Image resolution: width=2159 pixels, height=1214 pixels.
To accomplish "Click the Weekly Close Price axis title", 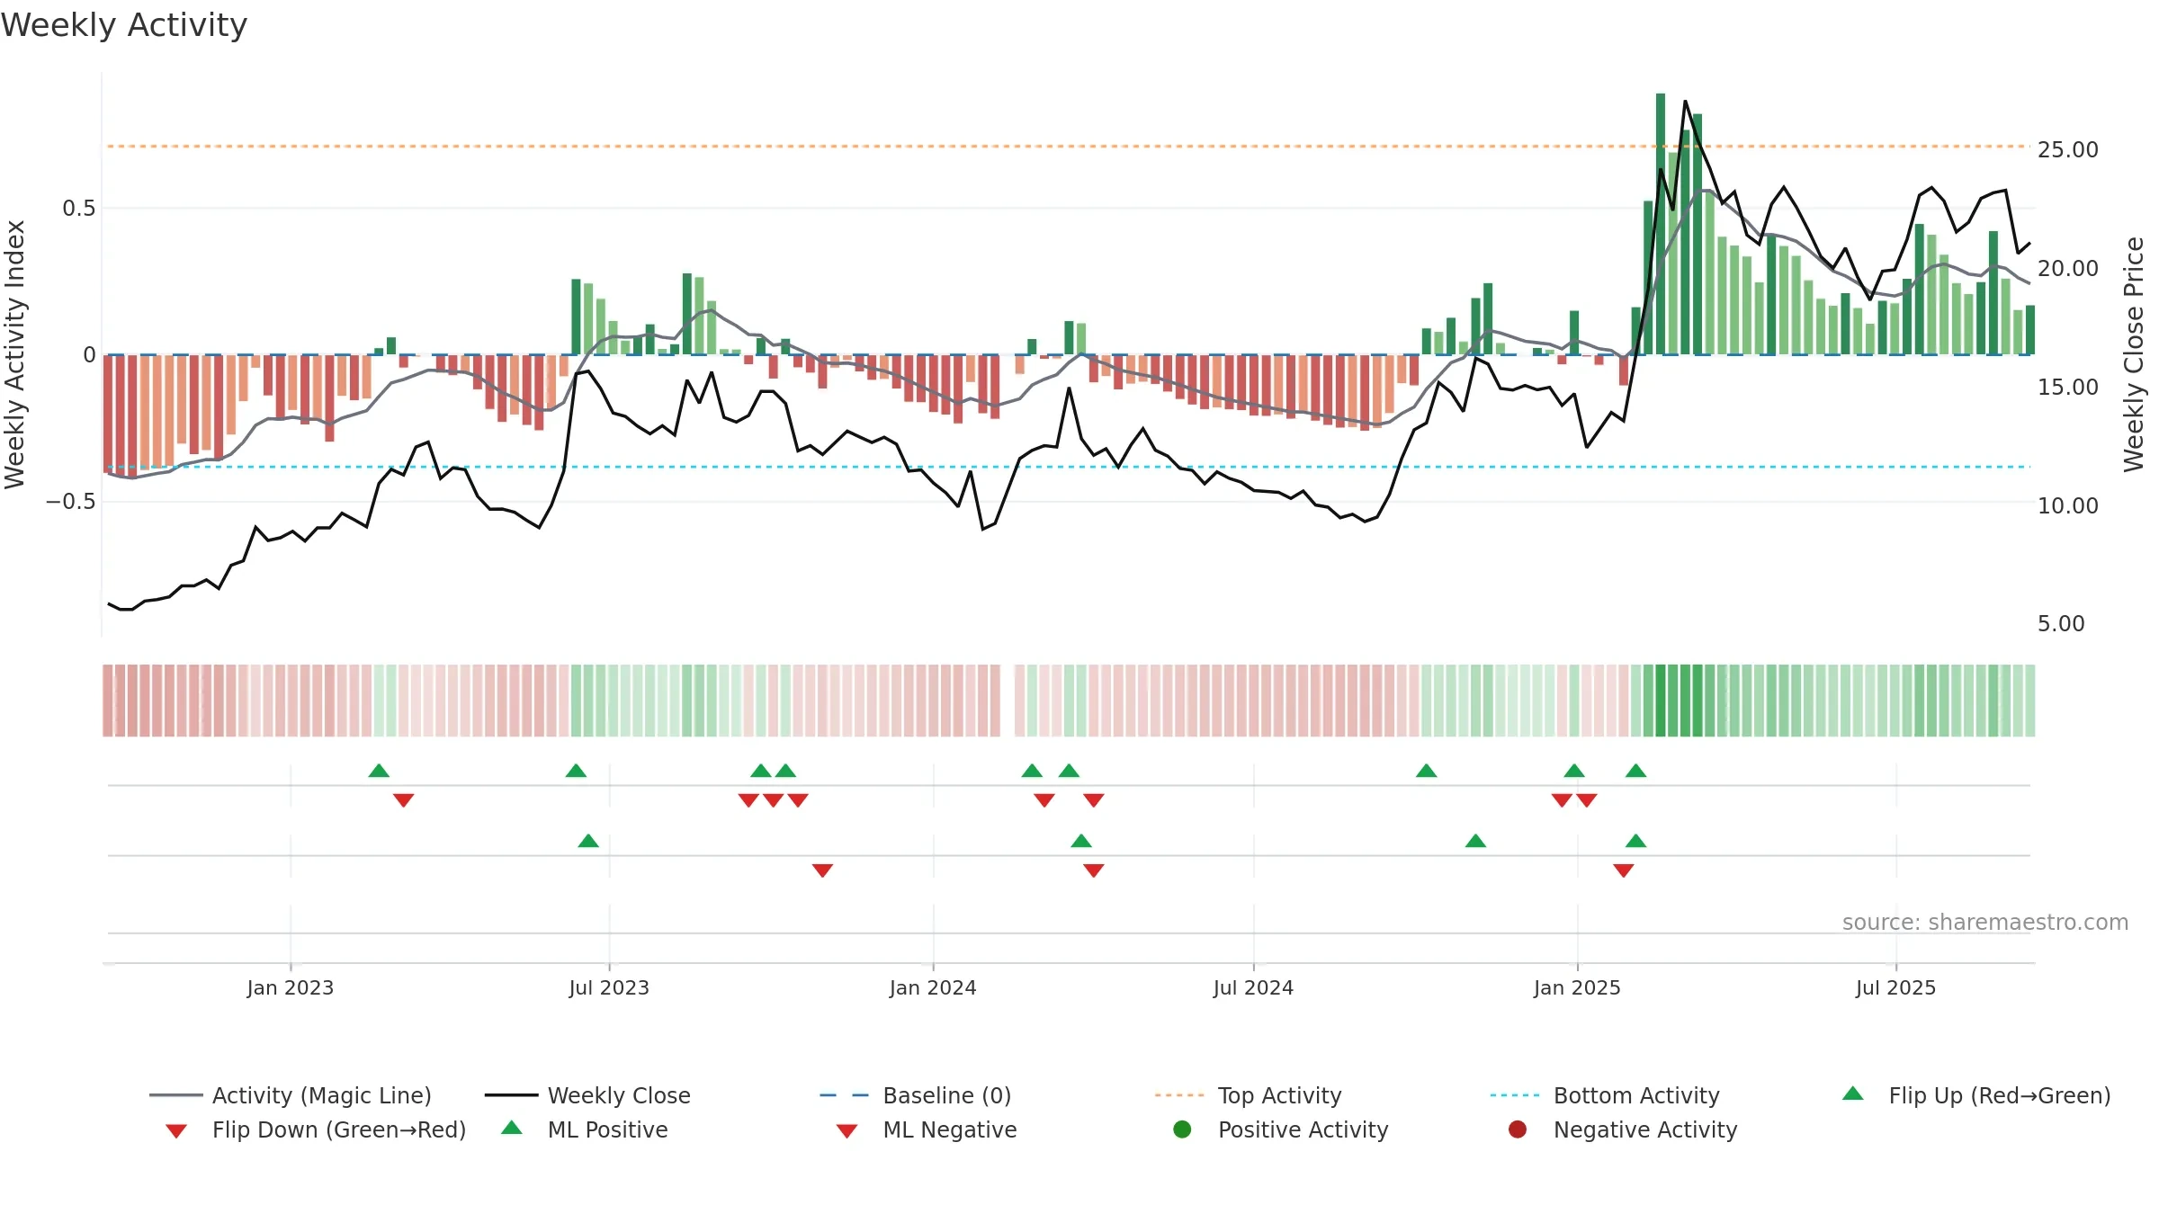I will 2134,354.
